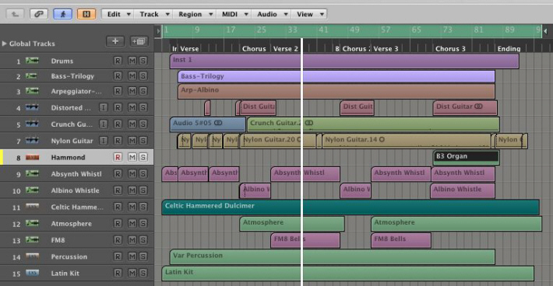Solo the Latin Kit track

143,273
